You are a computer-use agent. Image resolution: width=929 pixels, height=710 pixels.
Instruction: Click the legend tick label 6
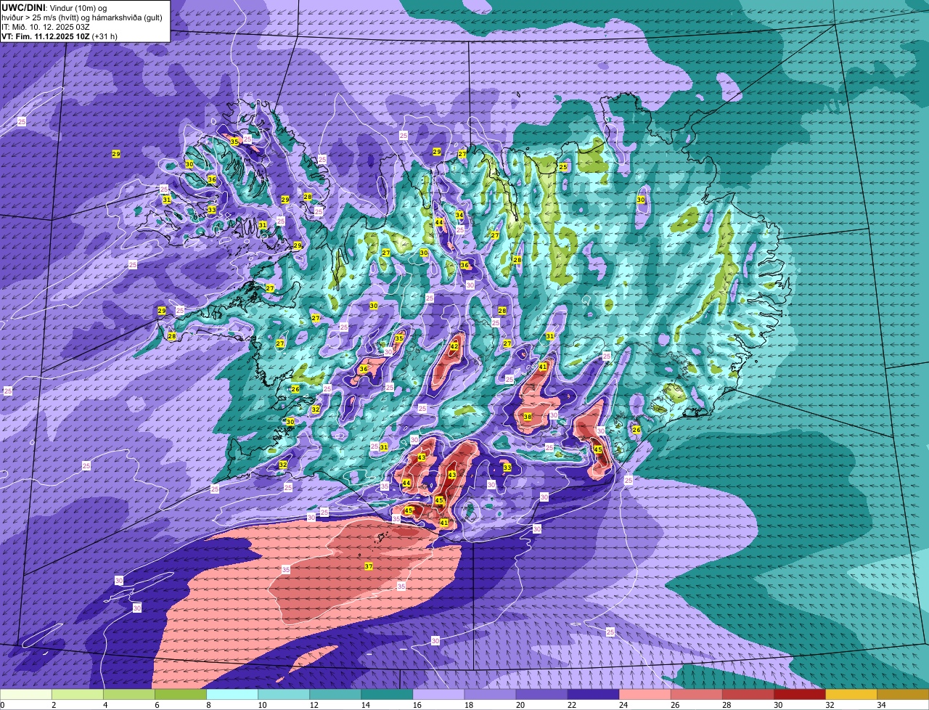pos(157,705)
